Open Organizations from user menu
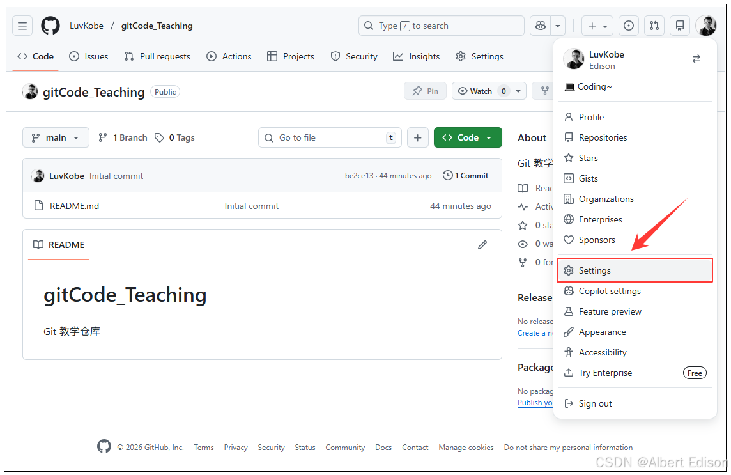Screen dimensions: 731x475 635,199
